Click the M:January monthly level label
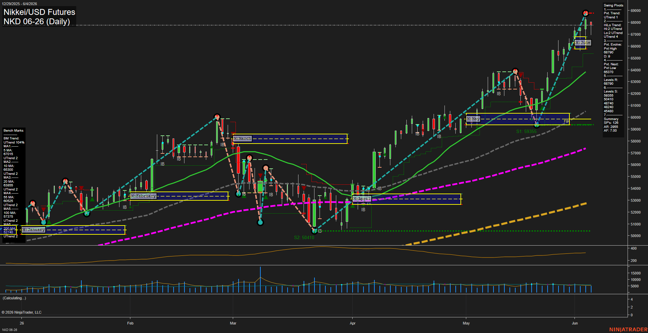 tap(33, 230)
